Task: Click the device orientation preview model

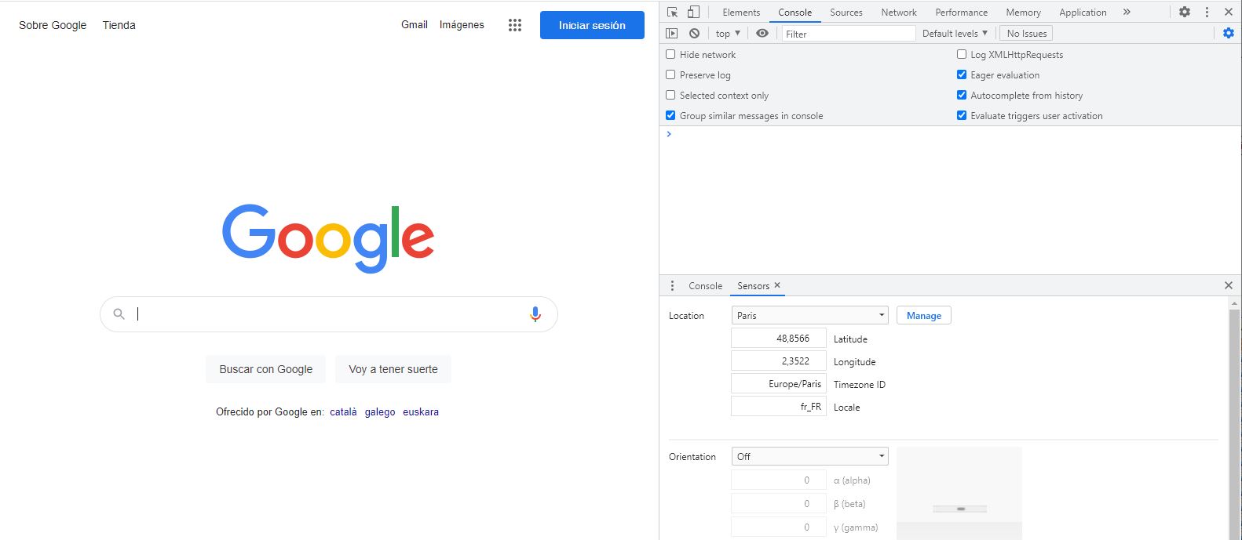Action: pos(959,493)
